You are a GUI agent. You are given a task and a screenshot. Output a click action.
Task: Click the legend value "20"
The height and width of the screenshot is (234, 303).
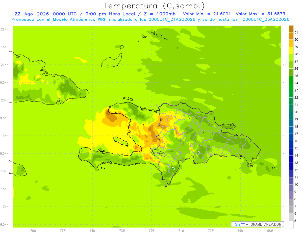click(296, 112)
